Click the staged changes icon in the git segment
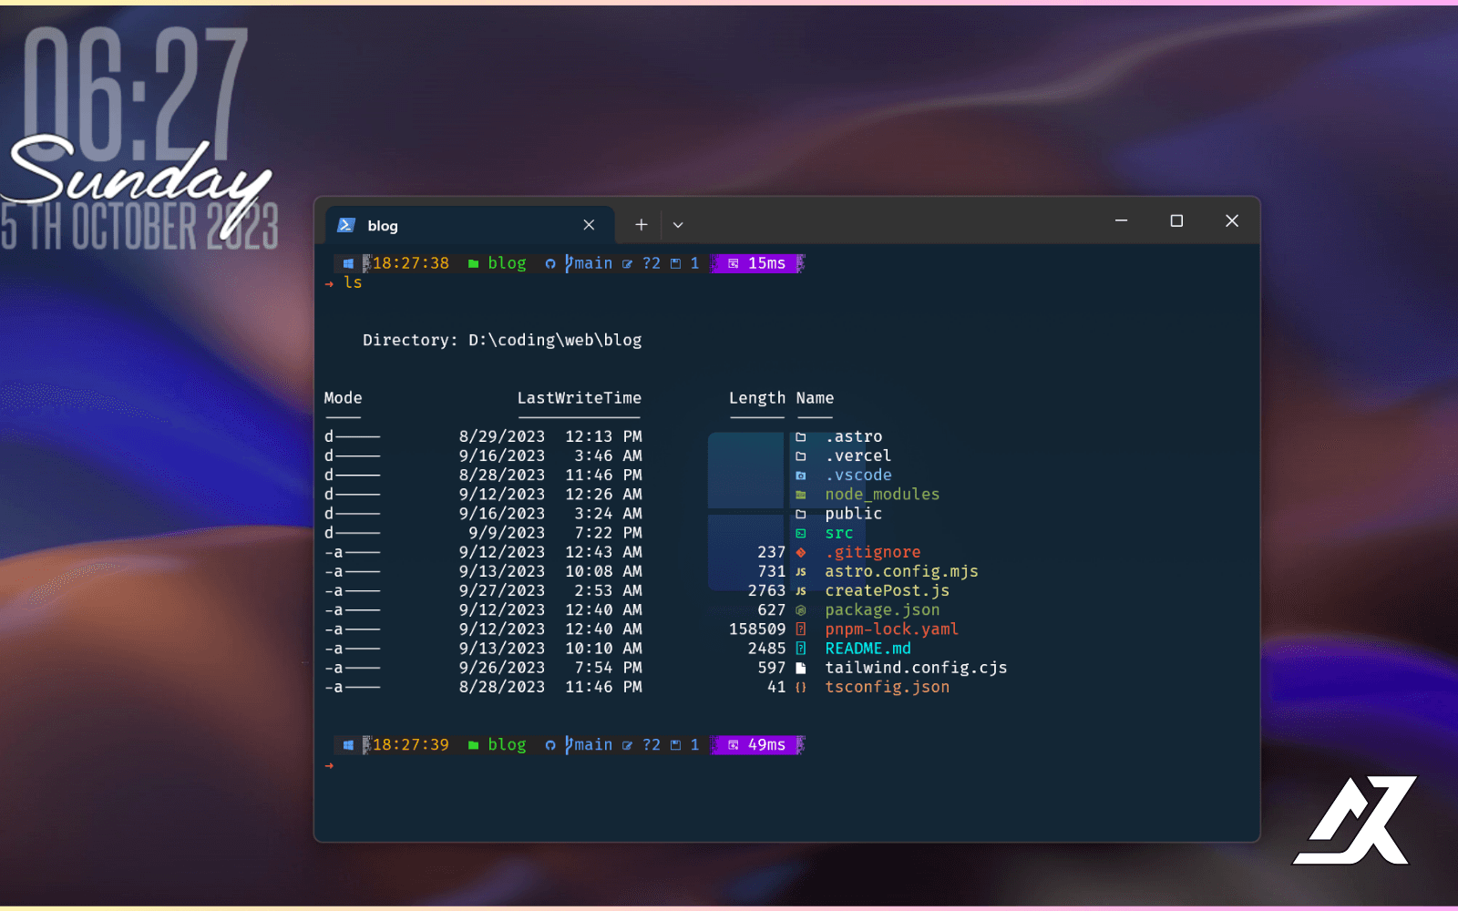This screenshot has width=1458, height=911. pyautogui.click(x=676, y=263)
